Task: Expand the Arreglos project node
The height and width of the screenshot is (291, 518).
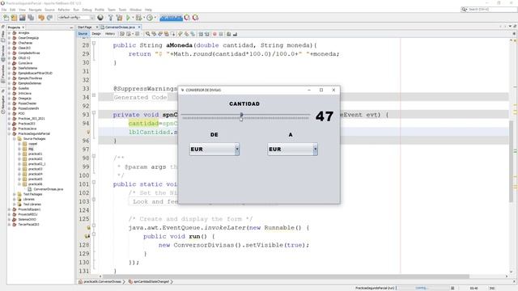Action: click(10, 33)
